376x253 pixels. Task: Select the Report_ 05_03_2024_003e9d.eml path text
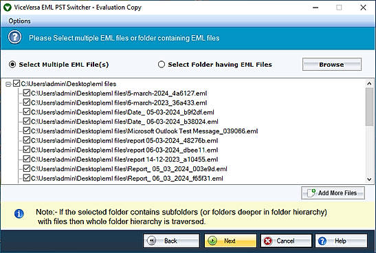(x=129, y=169)
